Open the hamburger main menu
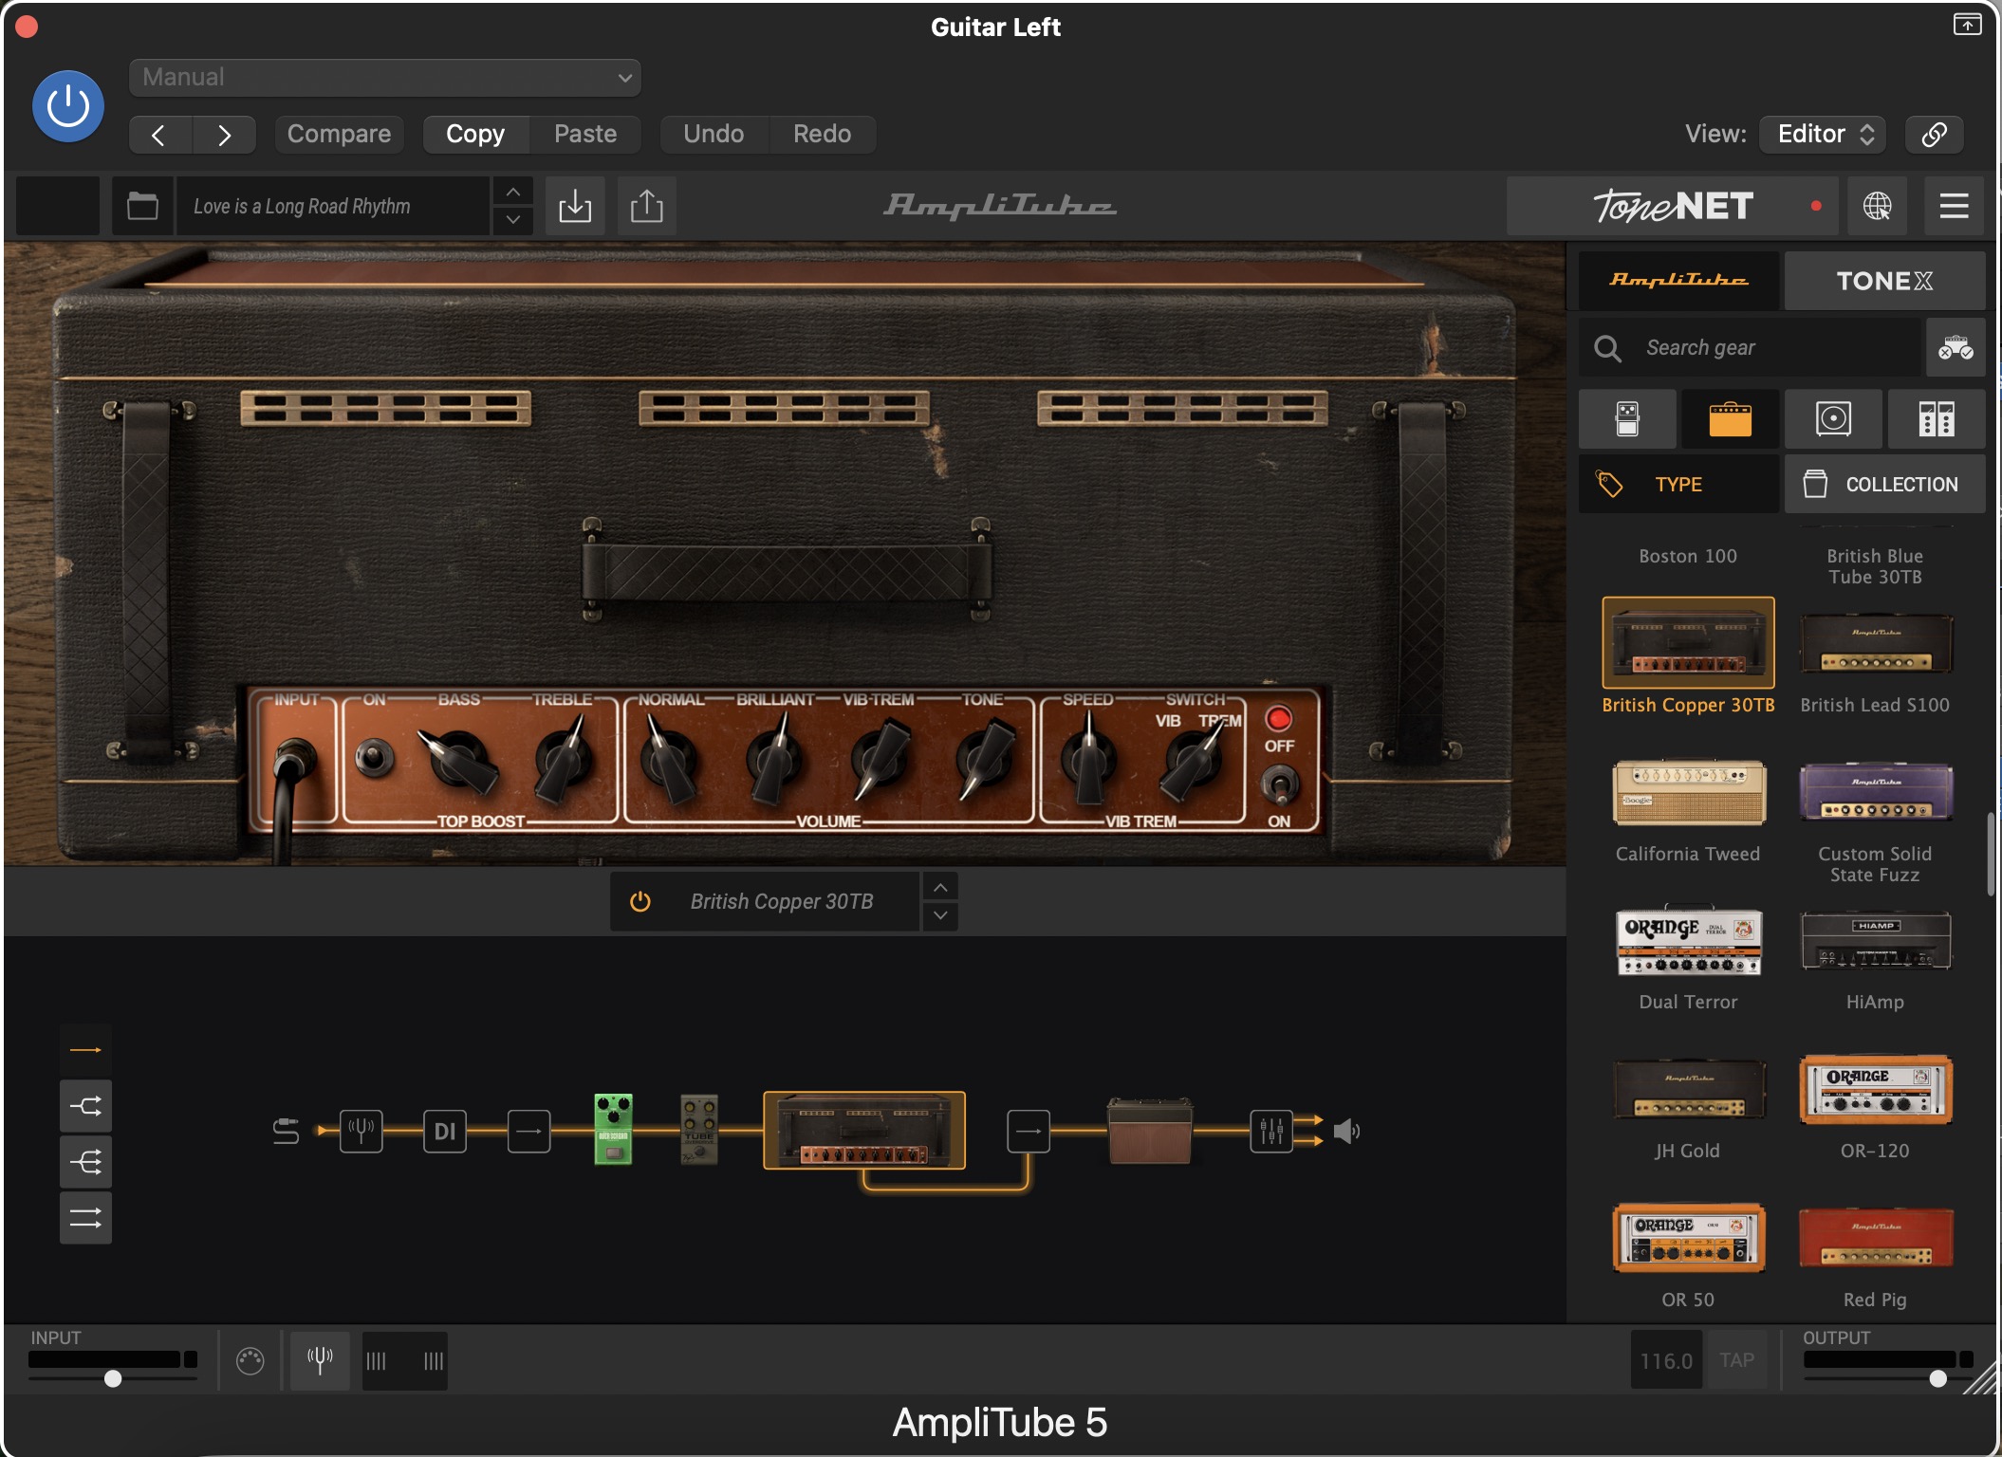2002x1457 pixels. (1954, 206)
